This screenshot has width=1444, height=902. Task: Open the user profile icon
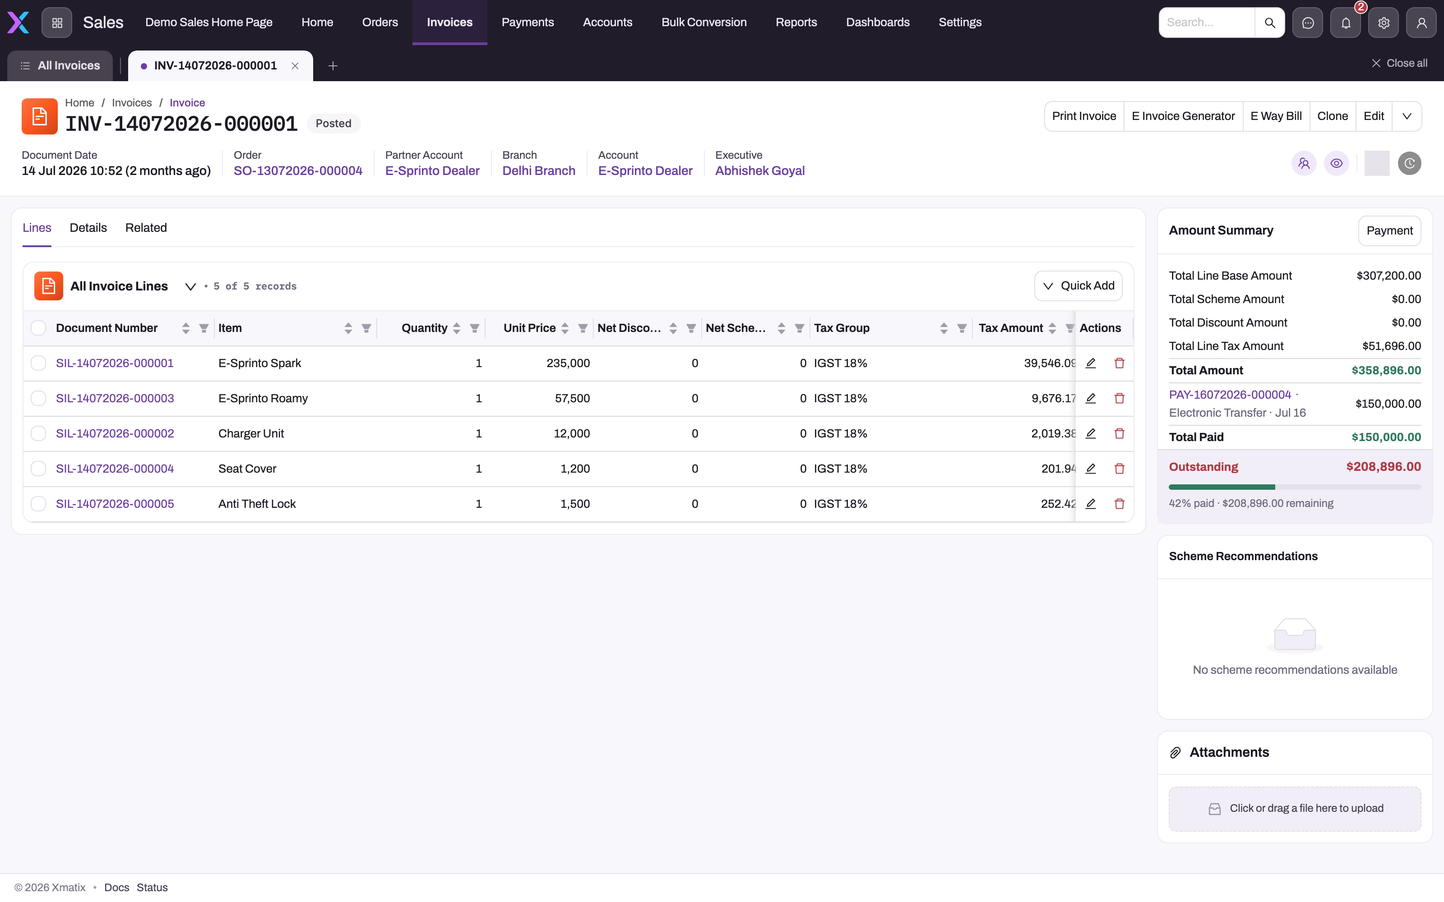tap(1421, 23)
